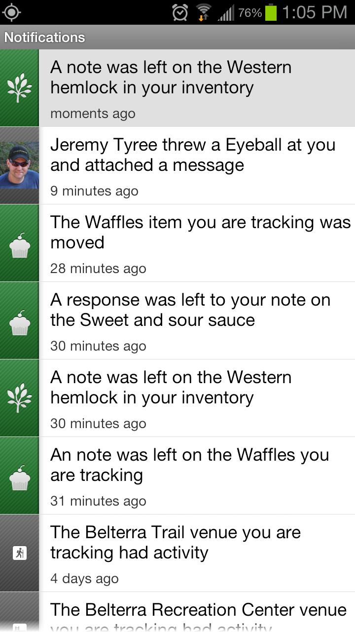Tap icon beside Belterra Recreation Center notification
This screenshot has height=632, width=355.
click(x=19, y=626)
